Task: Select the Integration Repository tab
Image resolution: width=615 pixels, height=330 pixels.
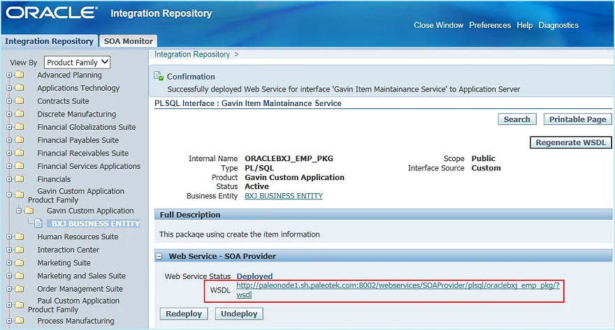Action: 49,41
